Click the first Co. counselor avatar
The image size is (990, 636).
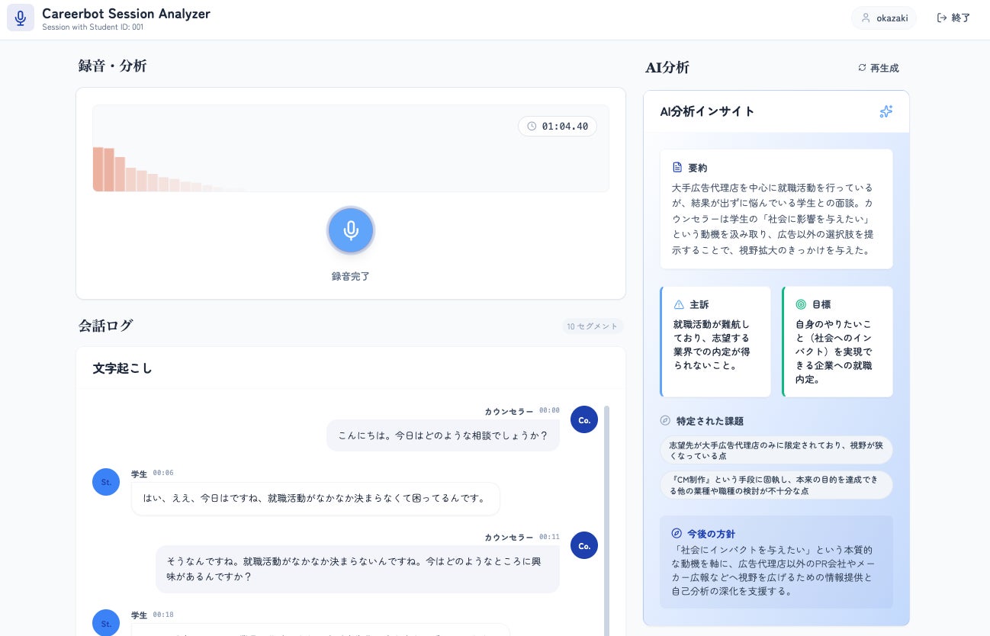(584, 419)
